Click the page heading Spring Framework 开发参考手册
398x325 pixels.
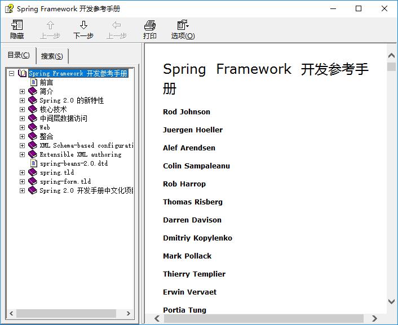coord(266,79)
